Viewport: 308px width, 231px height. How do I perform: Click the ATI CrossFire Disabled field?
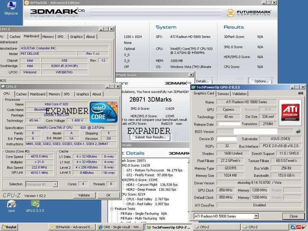click(x=259, y=205)
